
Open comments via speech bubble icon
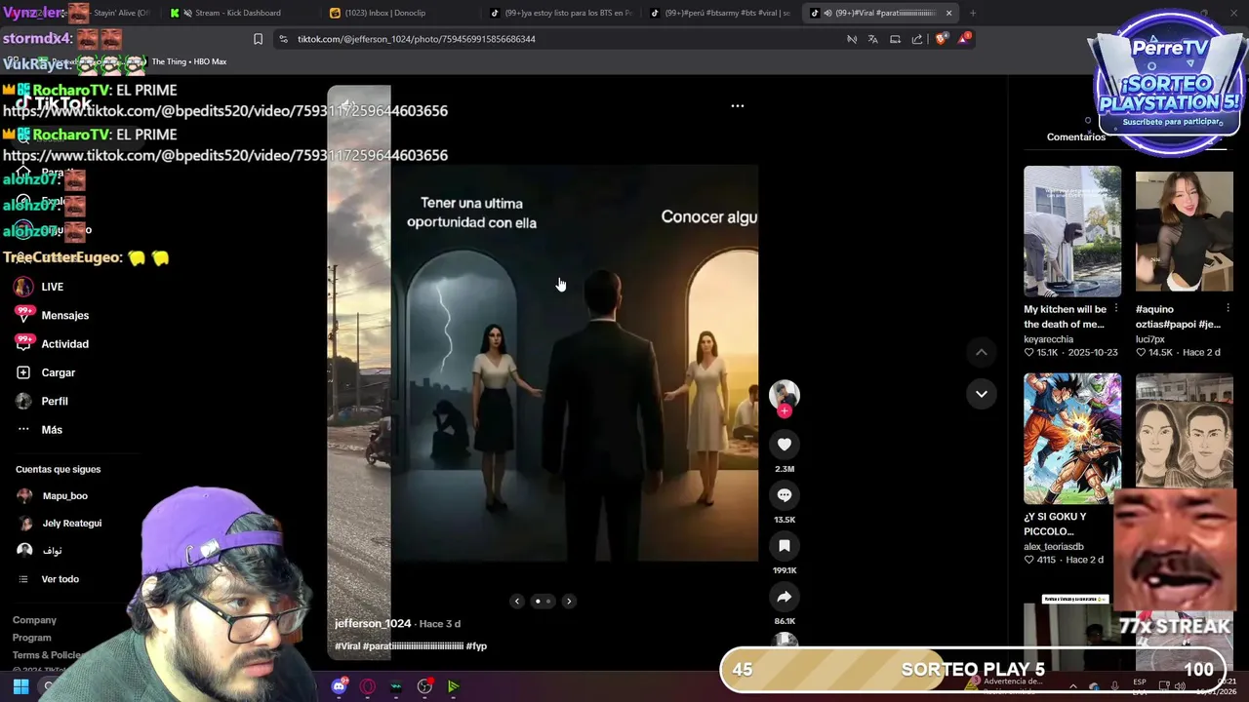pyautogui.click(x=785, y=495)
